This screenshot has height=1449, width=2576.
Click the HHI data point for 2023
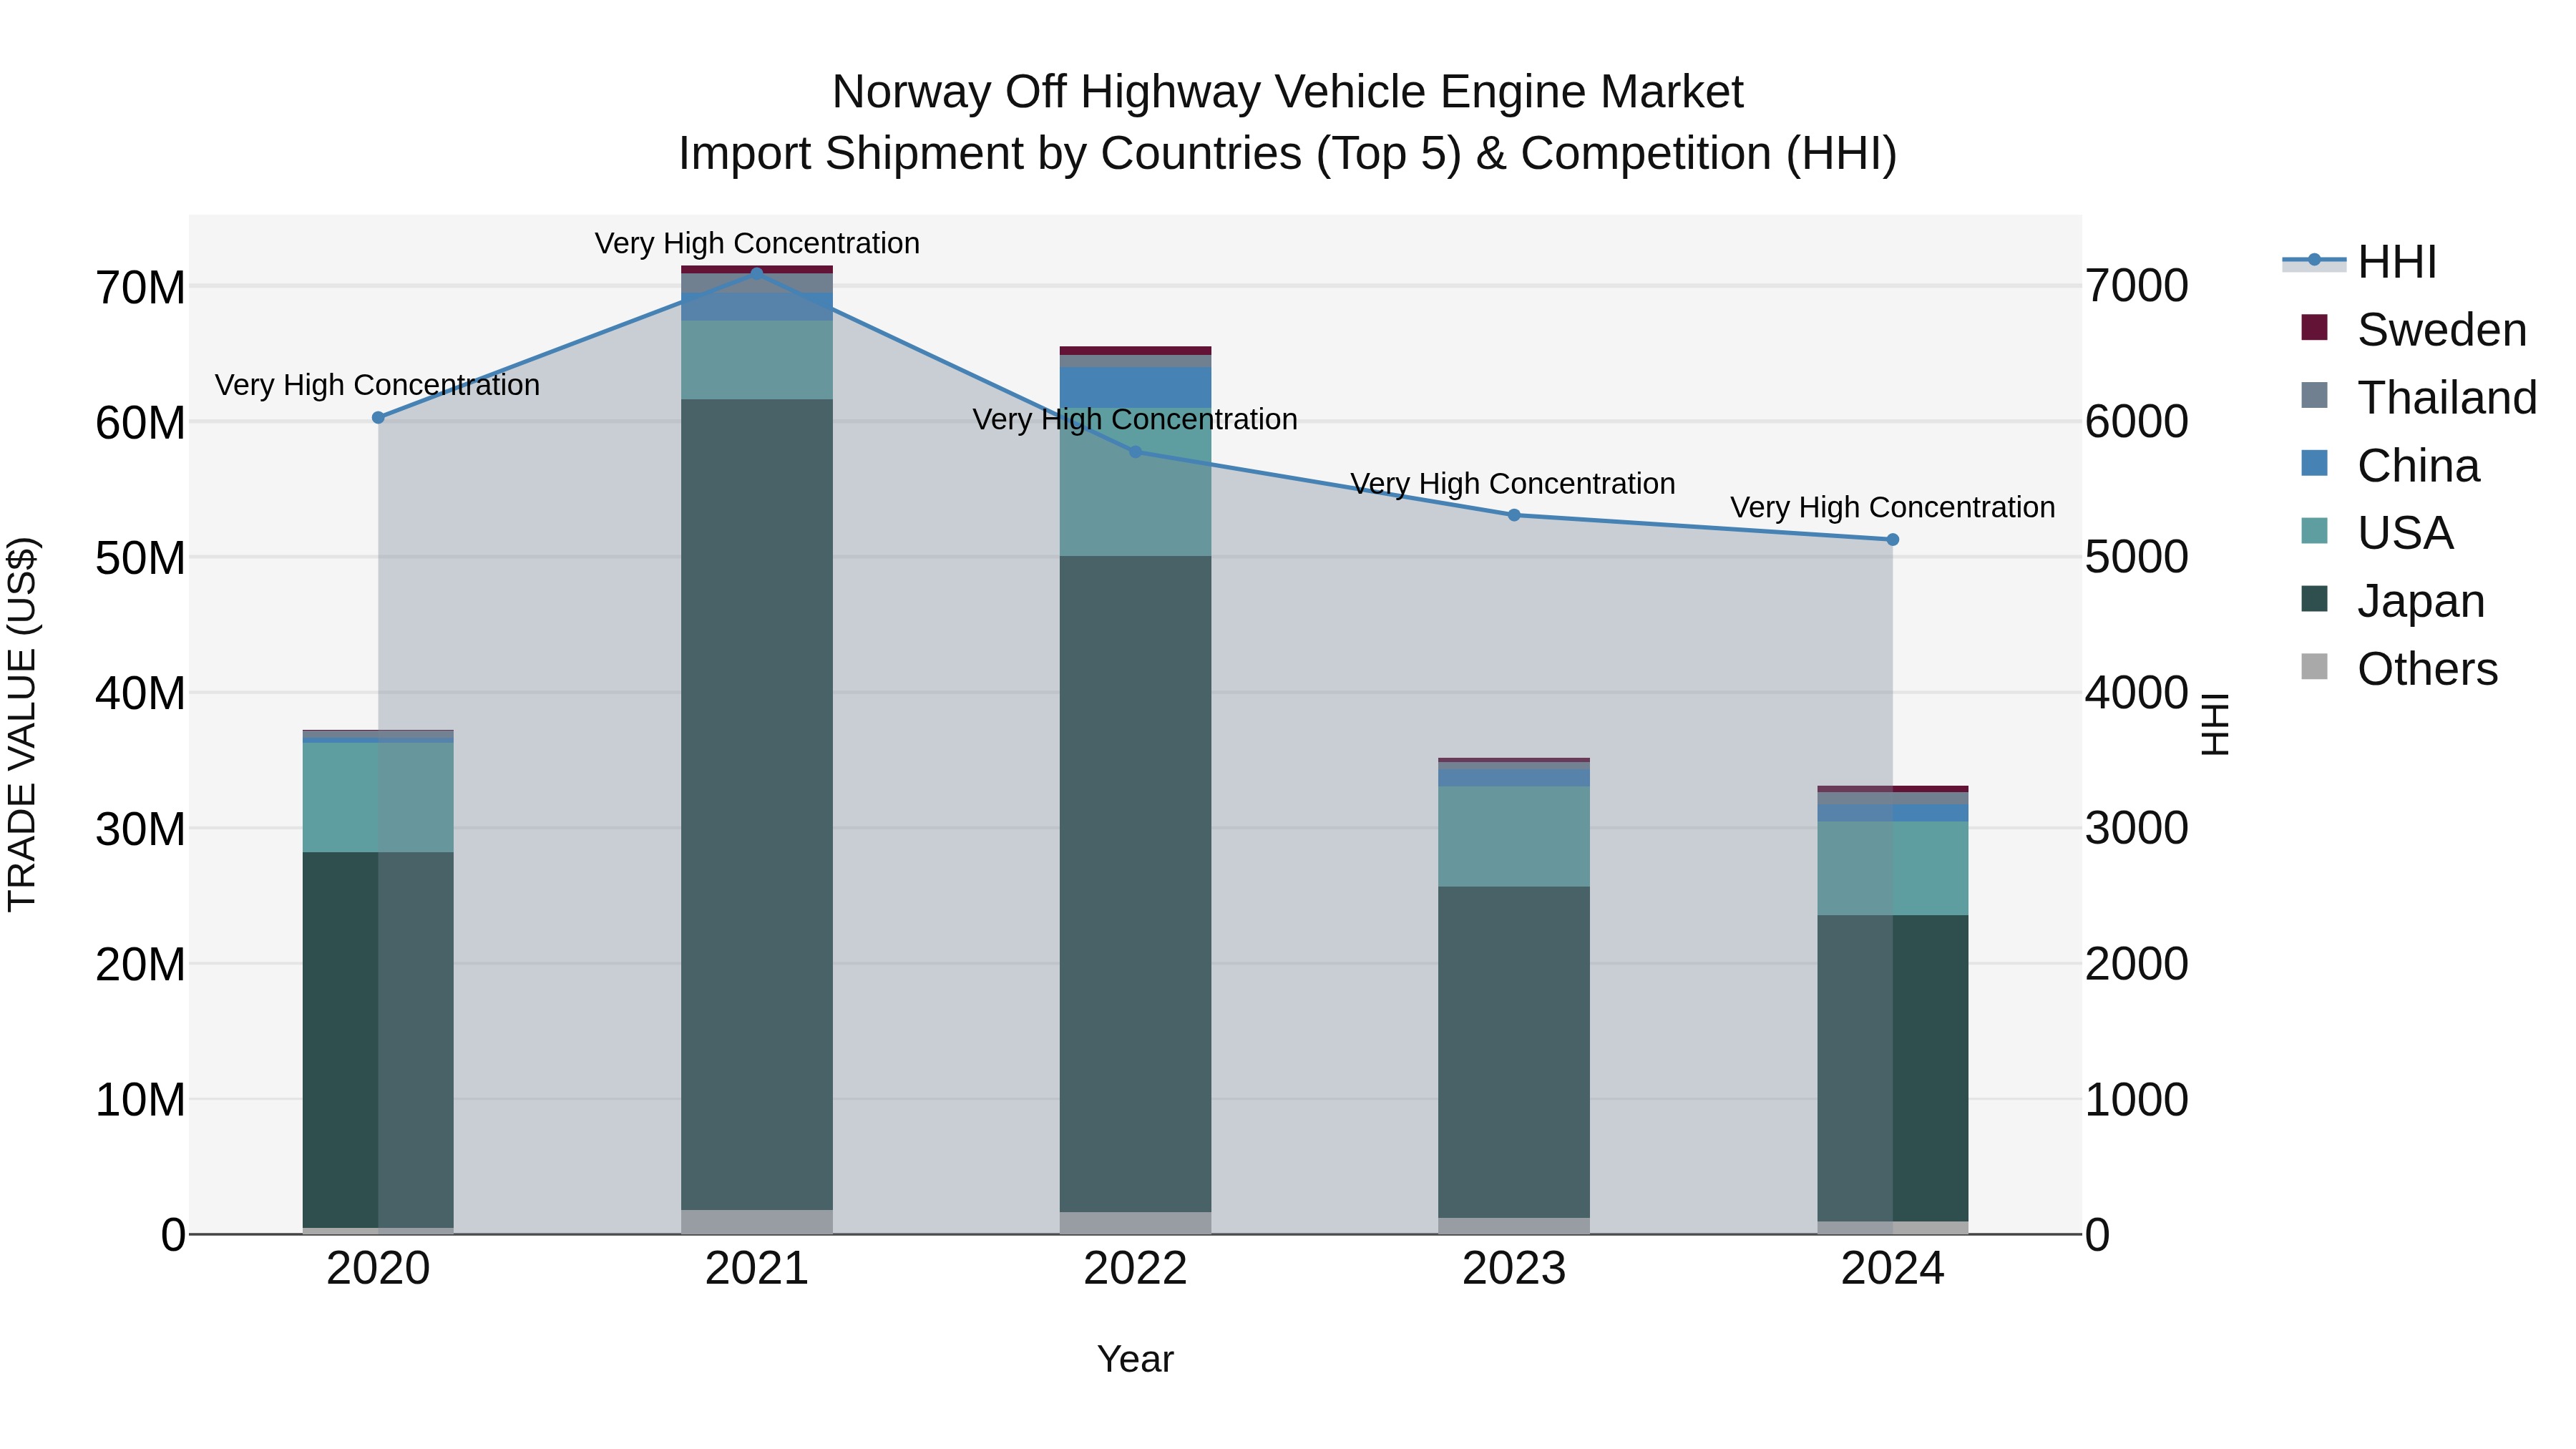1514,515
